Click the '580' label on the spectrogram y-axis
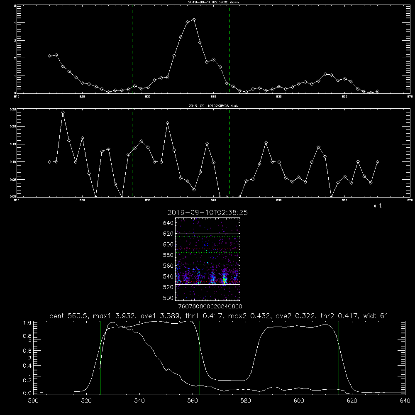This screenshot has width=415, height=415. click(168, 255)
